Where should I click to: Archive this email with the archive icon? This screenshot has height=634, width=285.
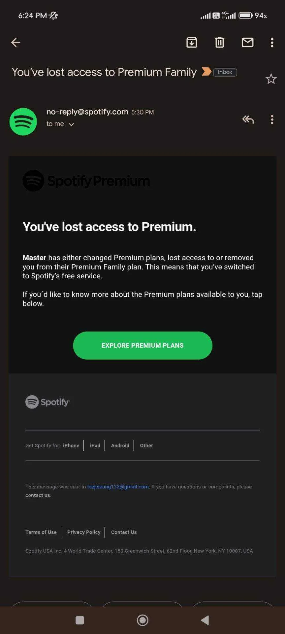pos(192,42)
